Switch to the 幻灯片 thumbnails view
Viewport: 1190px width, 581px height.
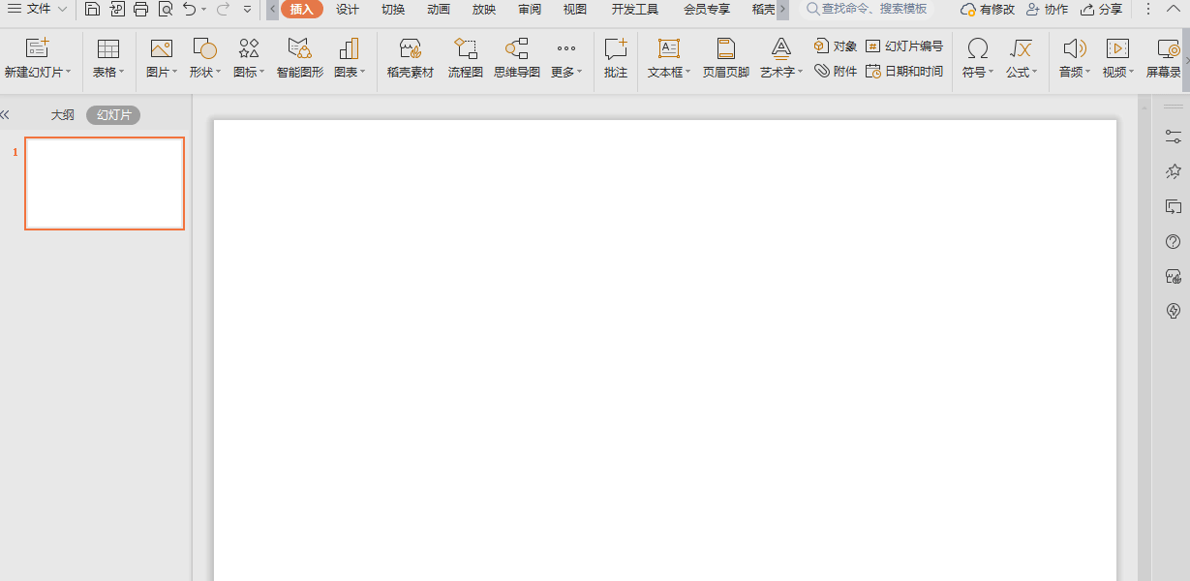[113, 115]
